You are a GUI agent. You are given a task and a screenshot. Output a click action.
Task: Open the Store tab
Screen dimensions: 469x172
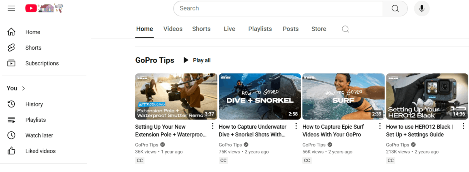(319, 29)
